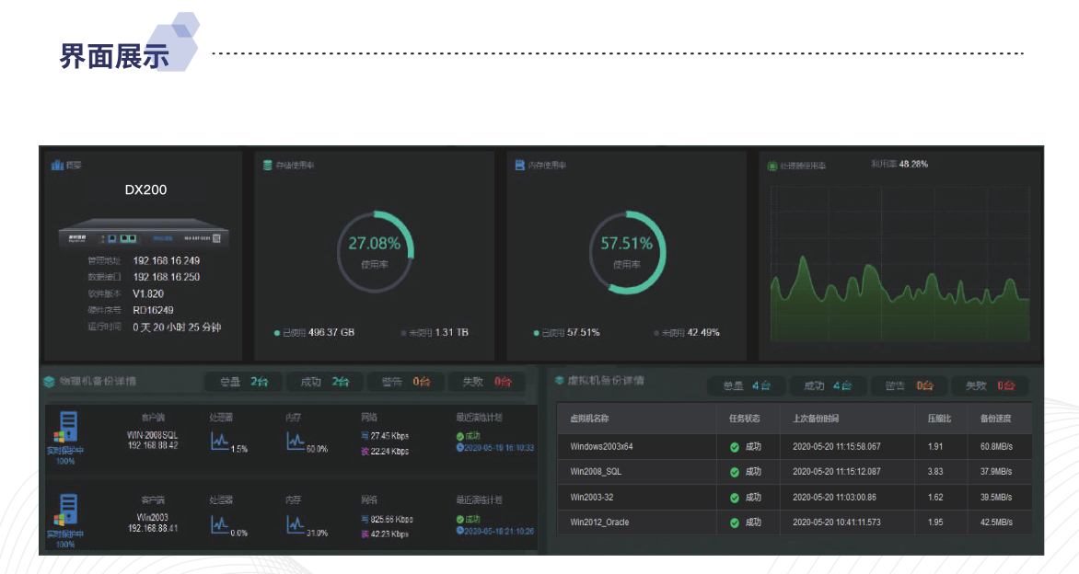Click the memory chart icon for Win2003
The image size is (1079, 574).
tap(295, 524)
